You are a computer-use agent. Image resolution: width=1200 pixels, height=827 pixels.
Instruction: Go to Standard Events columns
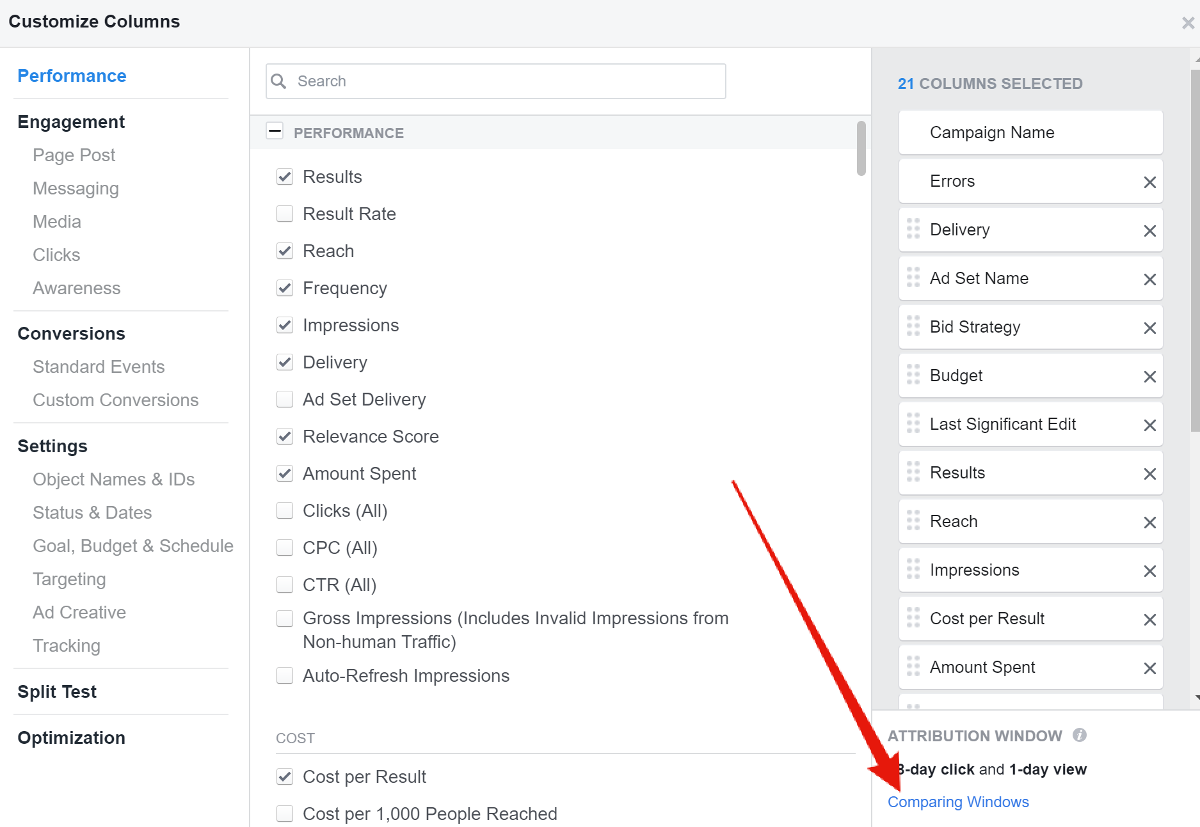pyautogui.click(x=99, y=366)
